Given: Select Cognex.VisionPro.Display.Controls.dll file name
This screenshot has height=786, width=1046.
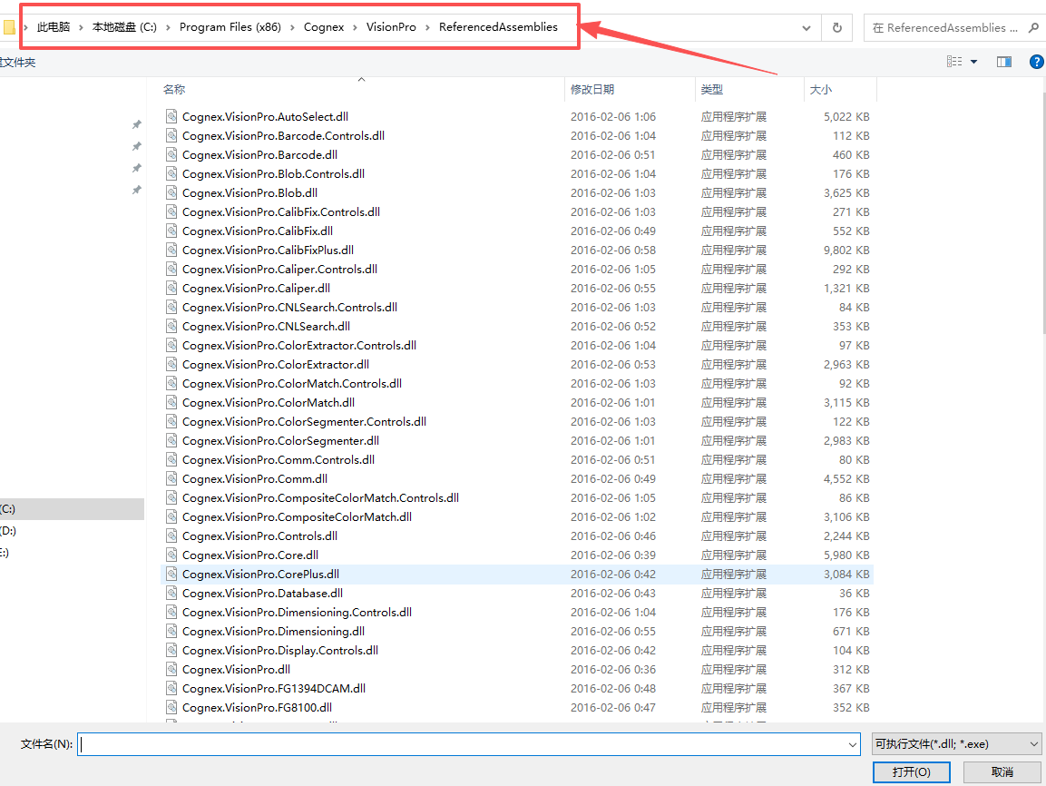Looking at the screenshot, I should pos(279,650).
